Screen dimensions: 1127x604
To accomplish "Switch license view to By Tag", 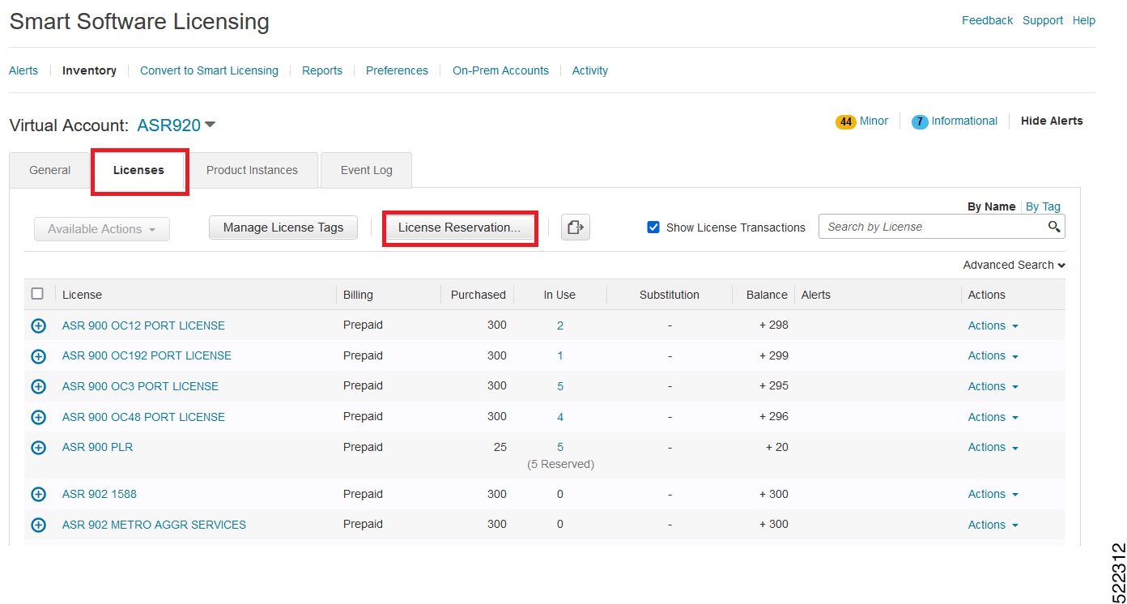I will pyautogui.click(x=1043, y=206).
